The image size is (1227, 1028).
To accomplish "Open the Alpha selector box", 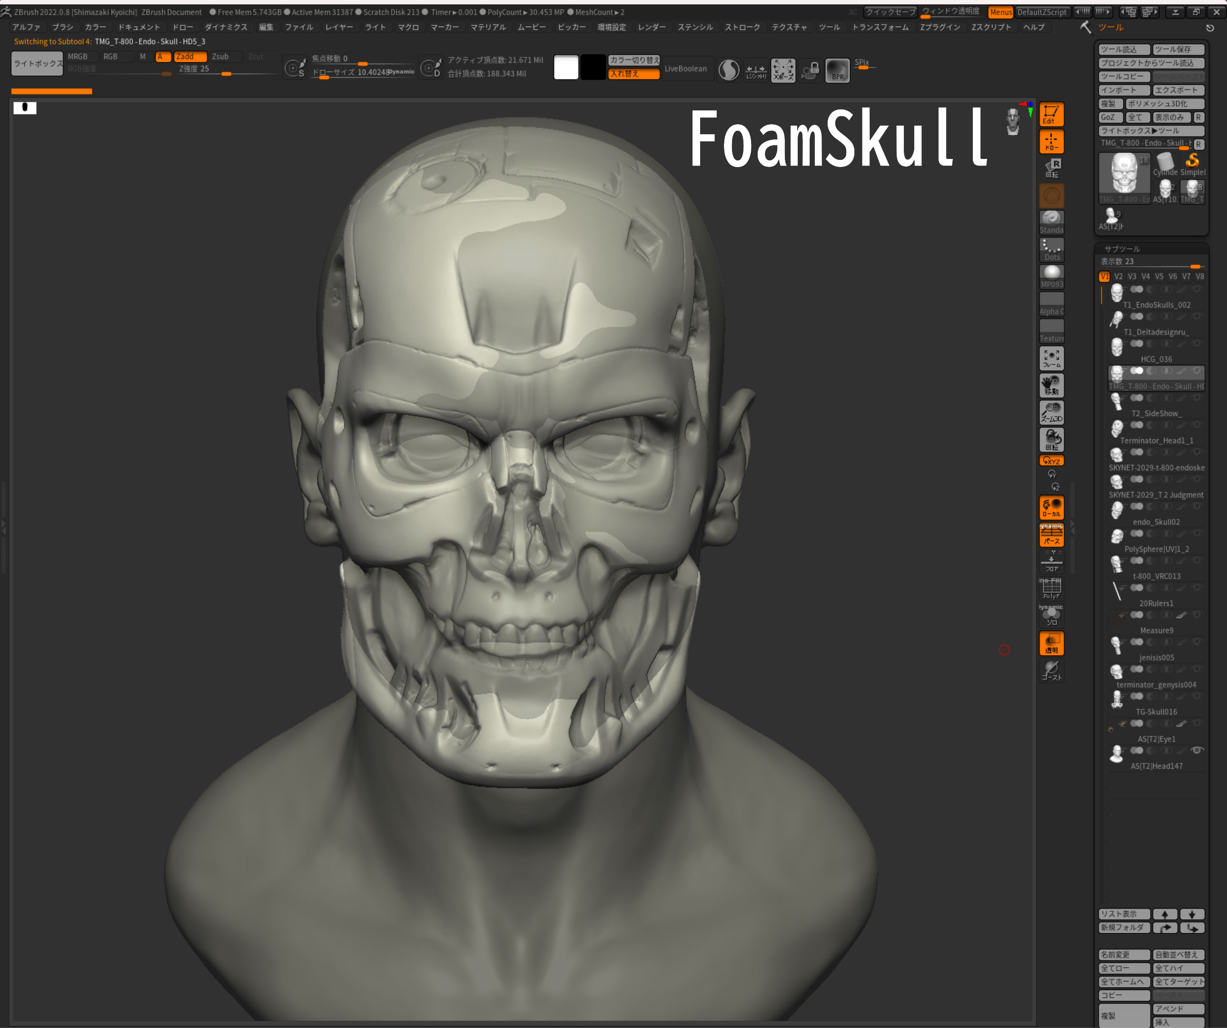I will [x=1051, y=304].
